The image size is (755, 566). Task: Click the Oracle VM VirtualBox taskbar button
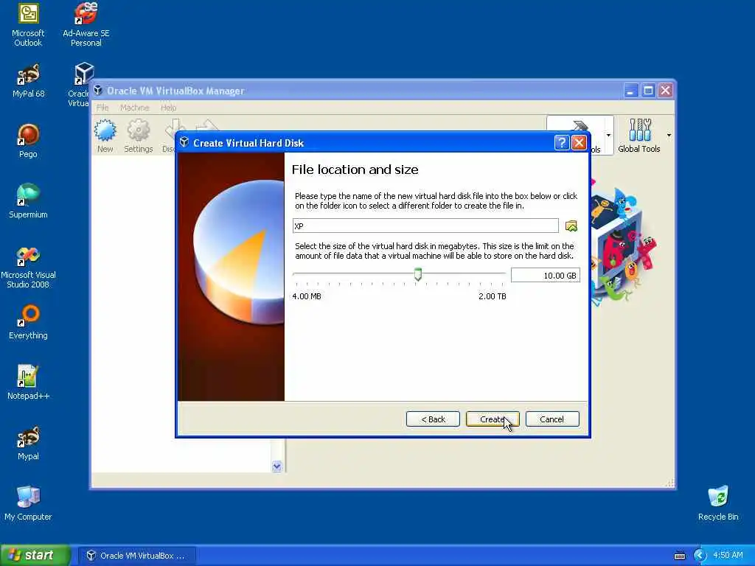136,556
